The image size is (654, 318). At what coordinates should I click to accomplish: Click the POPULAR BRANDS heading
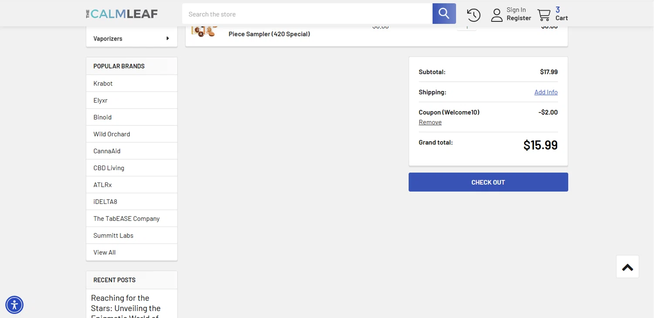click(x=119, y=66)
